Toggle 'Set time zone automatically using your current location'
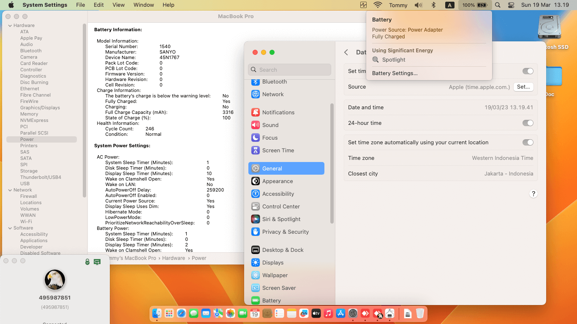The height and width of the screenshot is (324, 577). pos(528,142)
